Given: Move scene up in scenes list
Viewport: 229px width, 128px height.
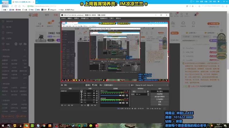Looking at the screenshot, I should click(69, 105).
